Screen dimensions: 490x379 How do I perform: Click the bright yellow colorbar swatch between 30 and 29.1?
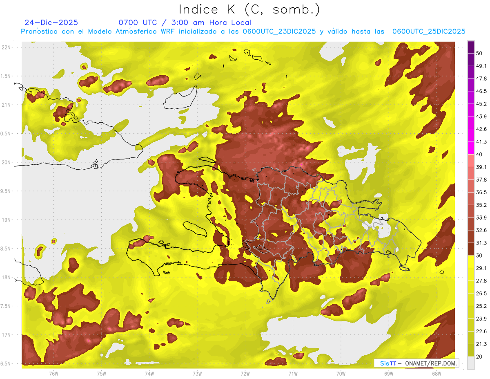click(x=471, y=262)
